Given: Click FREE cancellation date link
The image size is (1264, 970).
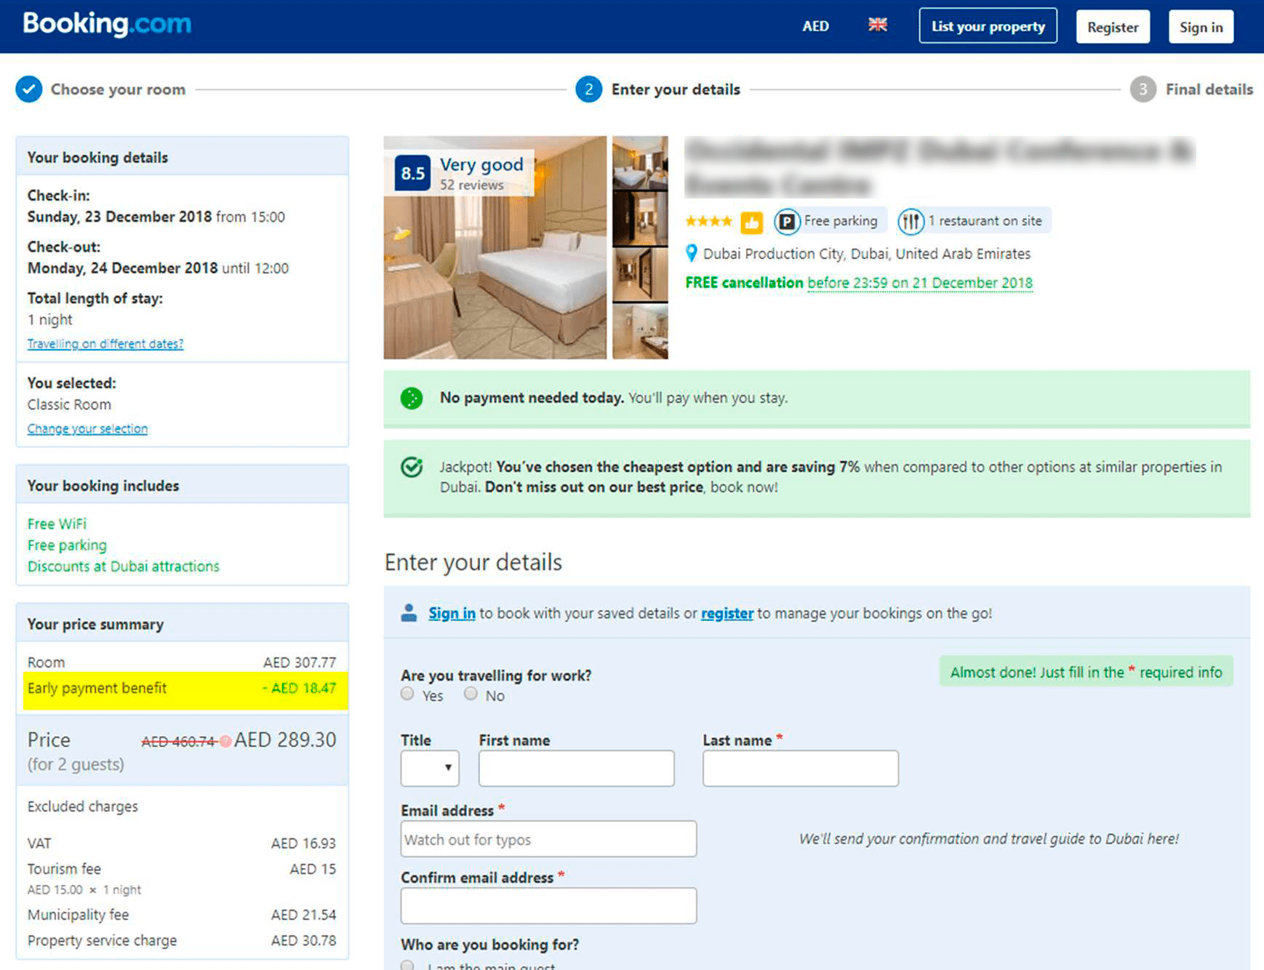Looking at the screenshot, I should coord(920,283).
